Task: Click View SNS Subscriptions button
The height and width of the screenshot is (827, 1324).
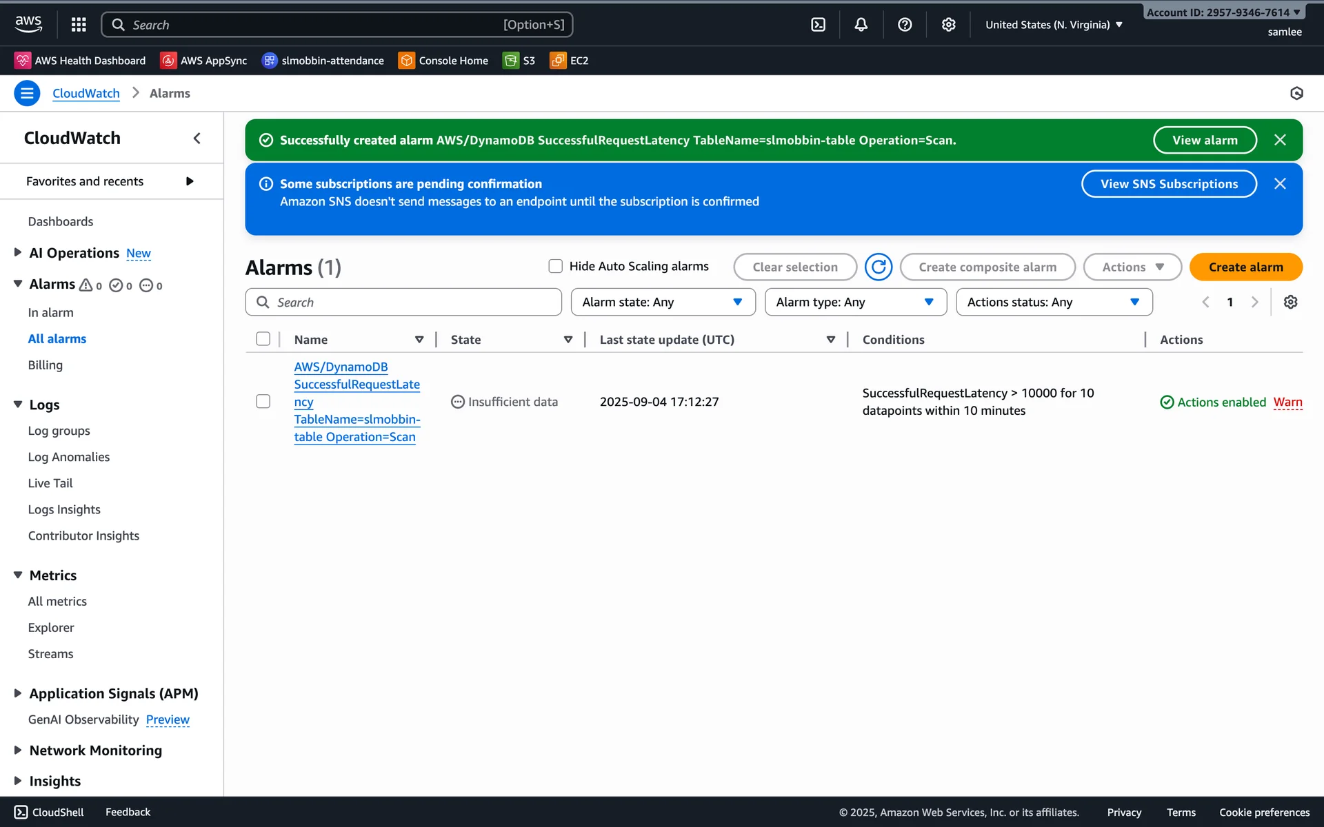Action: coord(1169,184)
